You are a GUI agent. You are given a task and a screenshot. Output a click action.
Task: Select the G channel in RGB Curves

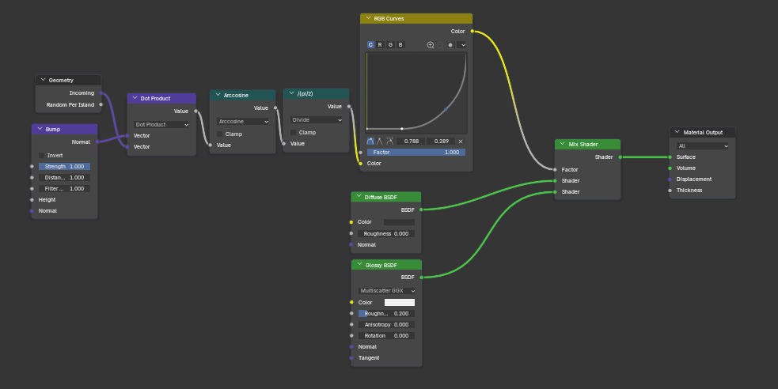390,44
